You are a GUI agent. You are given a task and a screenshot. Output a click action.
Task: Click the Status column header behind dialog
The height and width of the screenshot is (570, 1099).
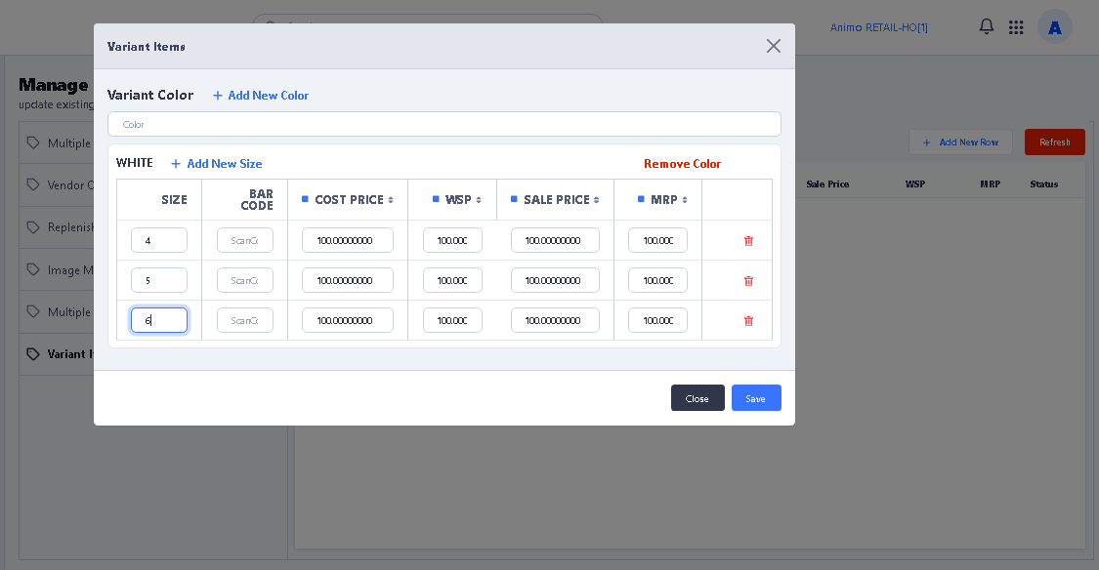pos(1043,184)
